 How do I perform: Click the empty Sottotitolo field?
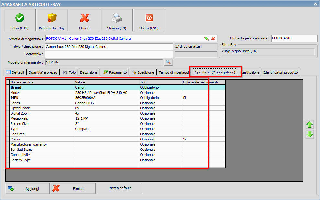[109, 54]
